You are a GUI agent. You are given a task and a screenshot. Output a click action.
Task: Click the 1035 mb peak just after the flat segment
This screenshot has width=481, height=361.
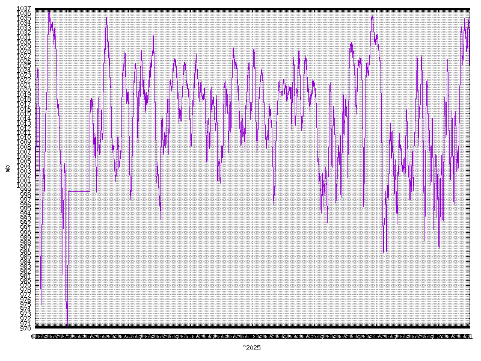106,18
